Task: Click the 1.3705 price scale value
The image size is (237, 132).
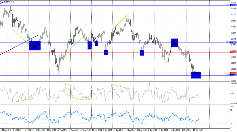Action: click(x=233, y=15)
